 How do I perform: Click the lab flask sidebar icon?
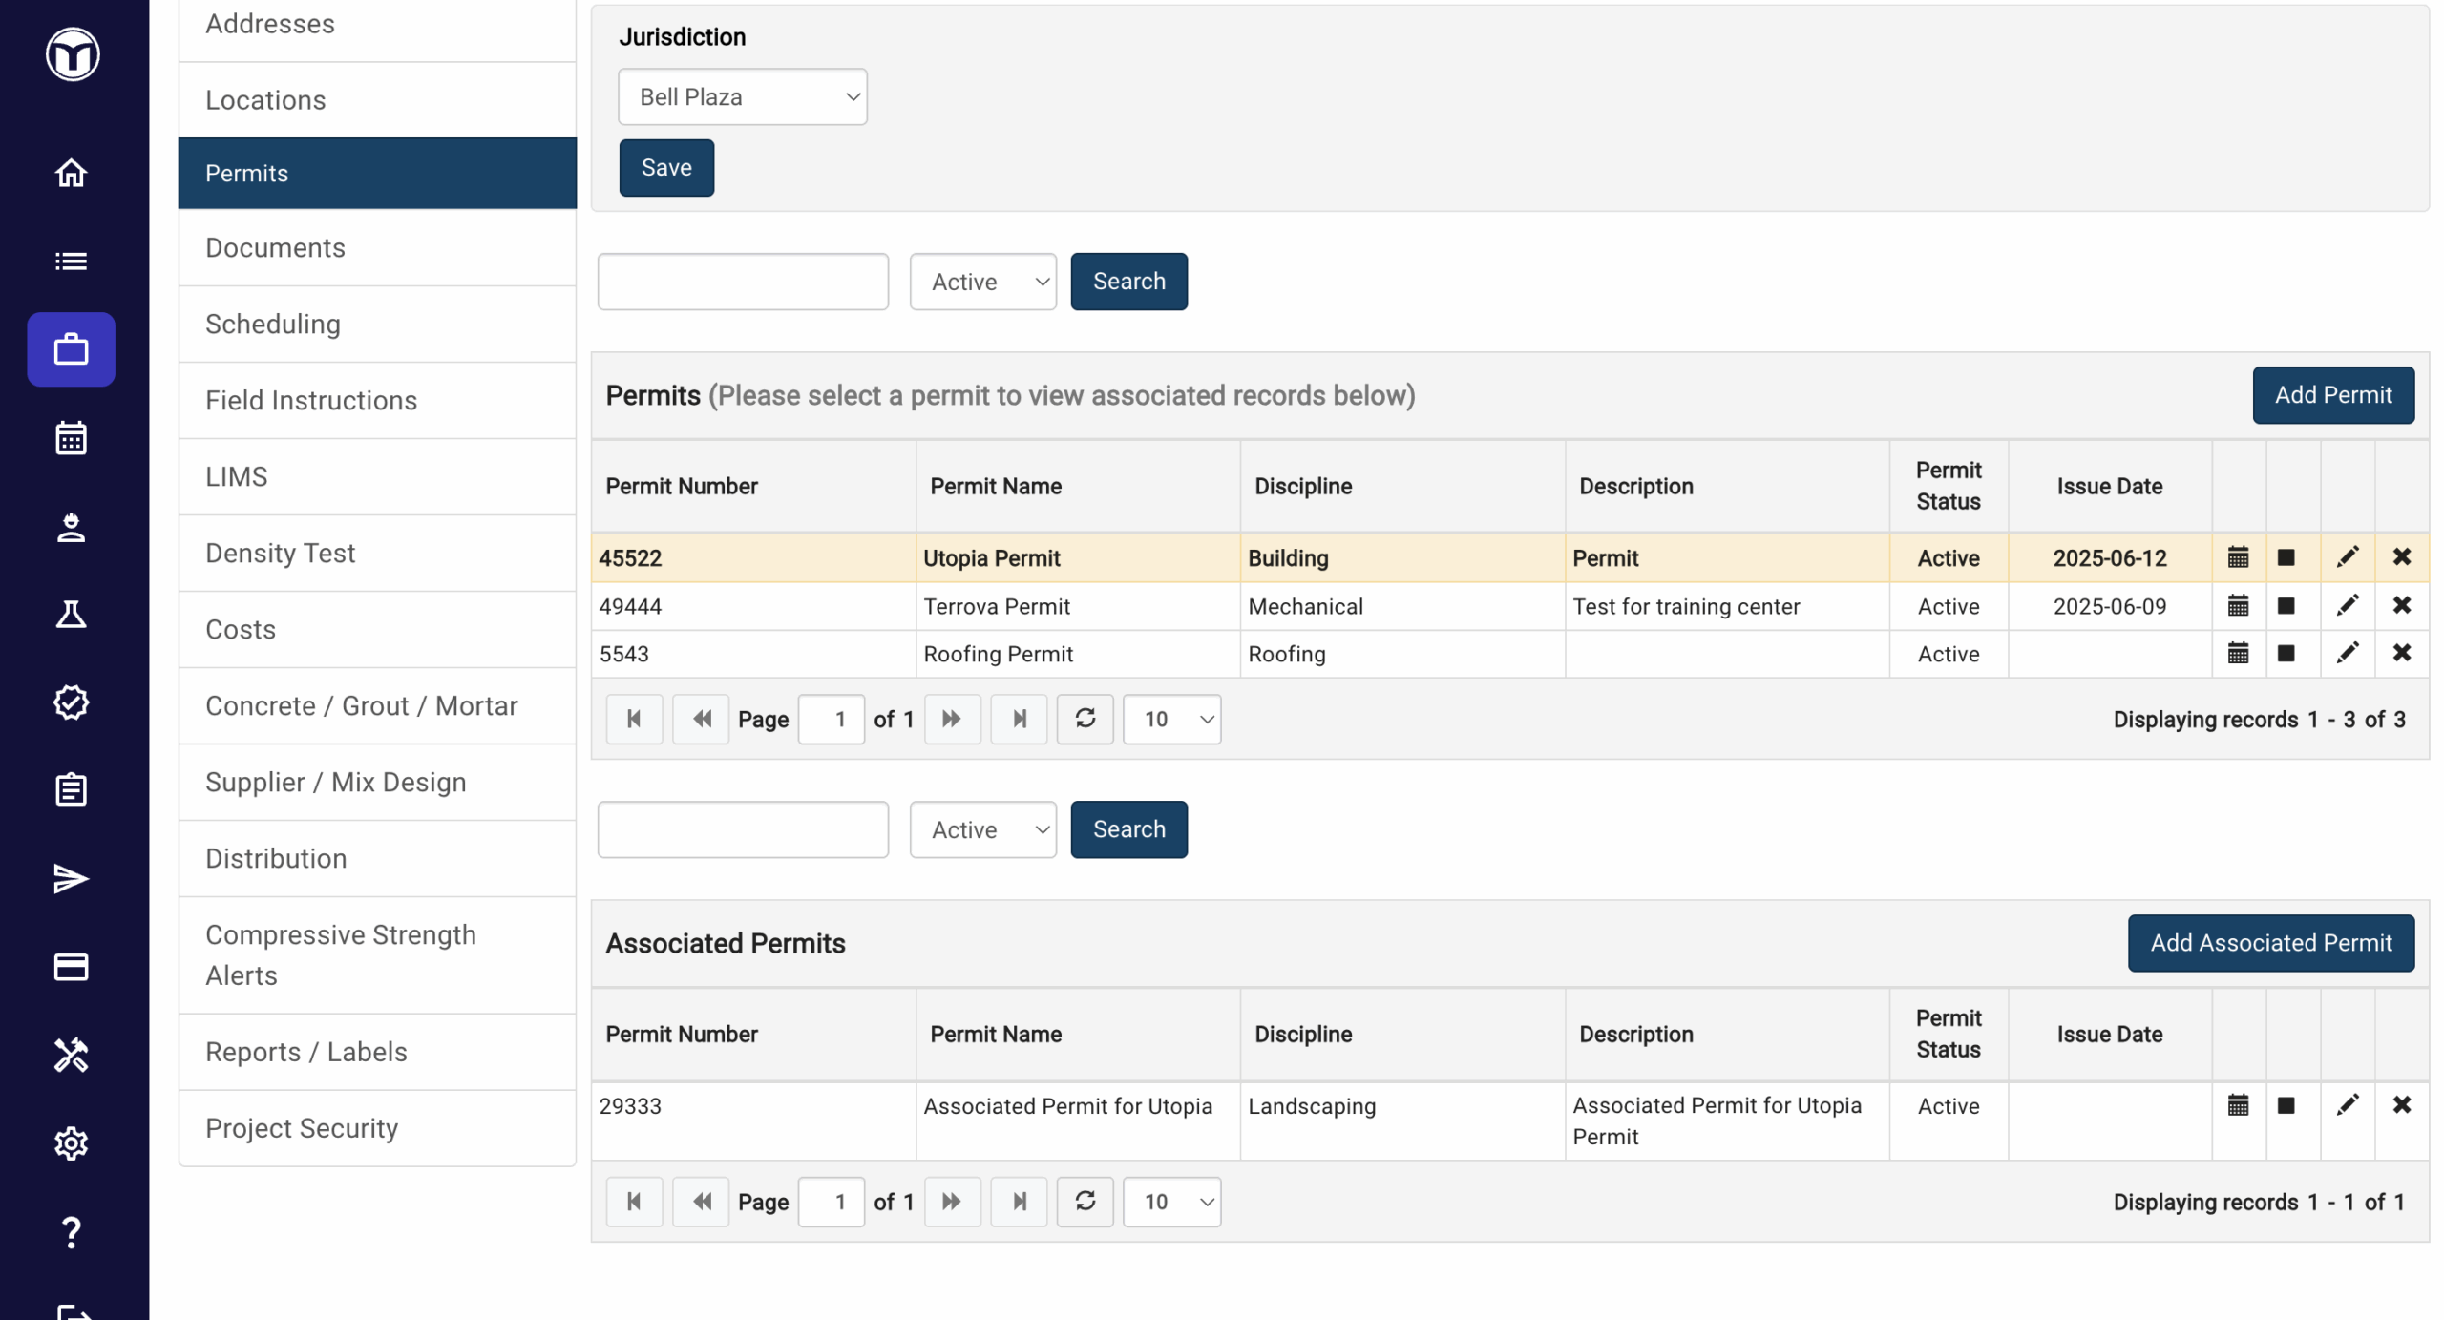coord(71,614)
